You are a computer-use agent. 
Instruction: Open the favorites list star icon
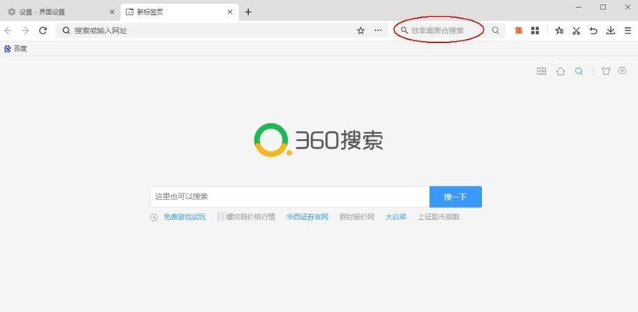(559, 30)
